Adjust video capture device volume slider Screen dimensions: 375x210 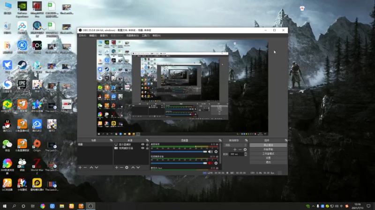click(179, 163)
